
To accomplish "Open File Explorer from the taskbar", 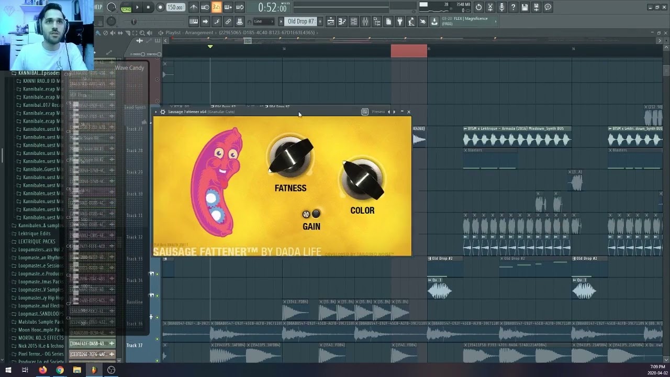I will [x=77, y=370].
